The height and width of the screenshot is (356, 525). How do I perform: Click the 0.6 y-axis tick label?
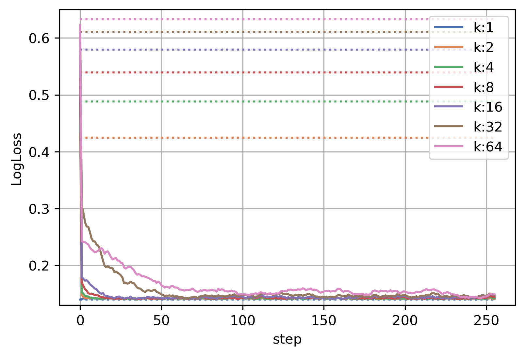pyautogui.click(x=39, y=39)
